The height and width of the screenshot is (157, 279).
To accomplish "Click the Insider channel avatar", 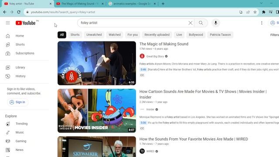I will [142, 109].
